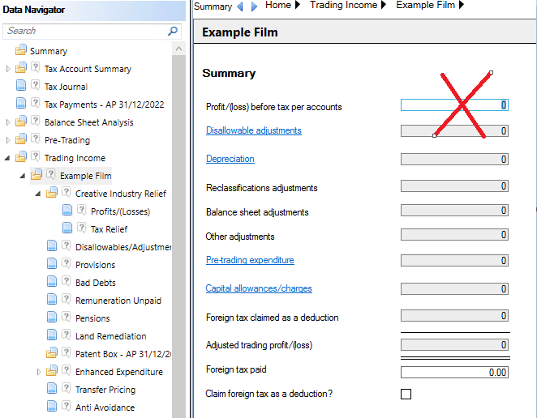
Task: Open breadcrumb arrow after Trading Income
Action: (x=384, y=5)
